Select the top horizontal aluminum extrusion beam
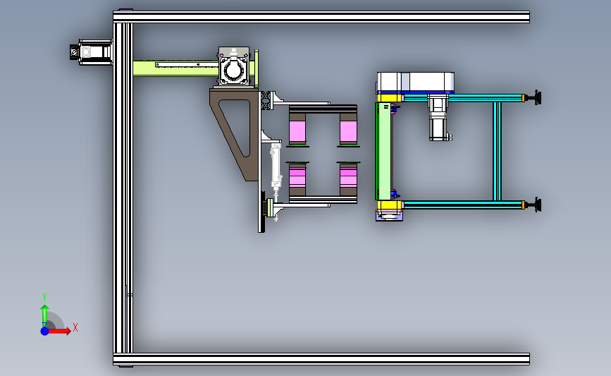611x376 pixels. (321, 17)
